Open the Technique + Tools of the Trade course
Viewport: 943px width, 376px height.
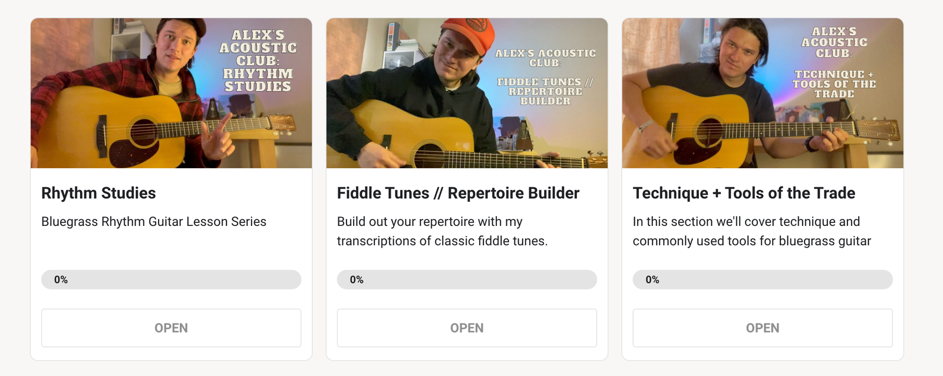pyautogui.click(x=762, y=328)
